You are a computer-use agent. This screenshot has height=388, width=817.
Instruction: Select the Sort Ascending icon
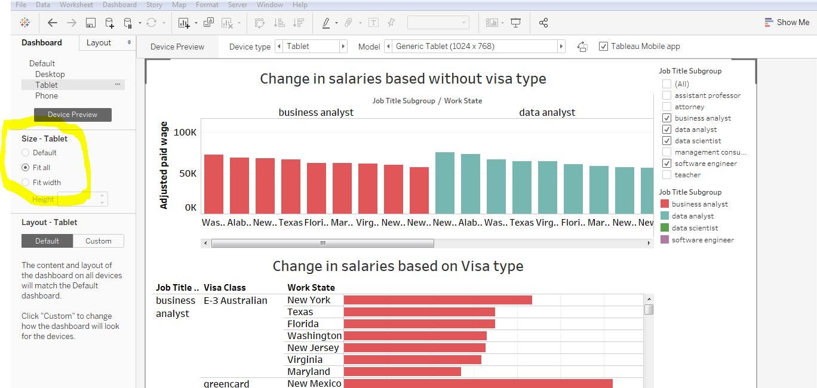[x=278, y=22]
